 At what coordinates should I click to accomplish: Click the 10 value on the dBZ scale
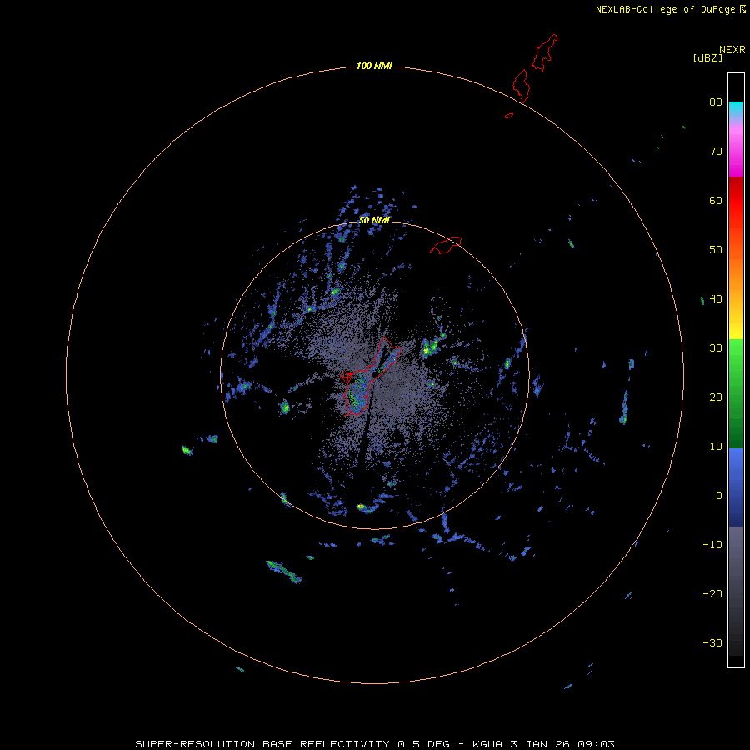click(716, 447)
